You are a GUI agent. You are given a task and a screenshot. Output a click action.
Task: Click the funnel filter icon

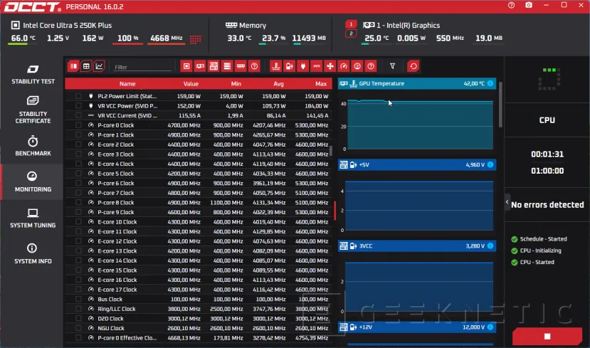pyautogui.click(x=392, y=66)
